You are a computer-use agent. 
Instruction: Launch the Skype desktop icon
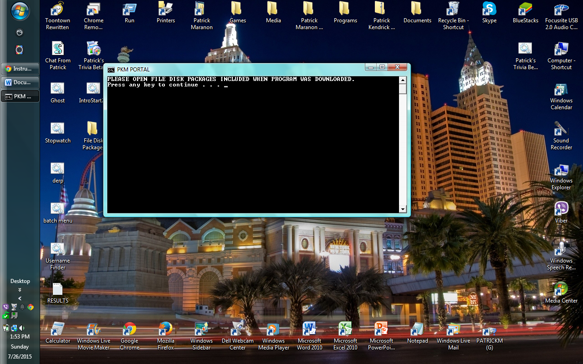click(x=489, y=12)
